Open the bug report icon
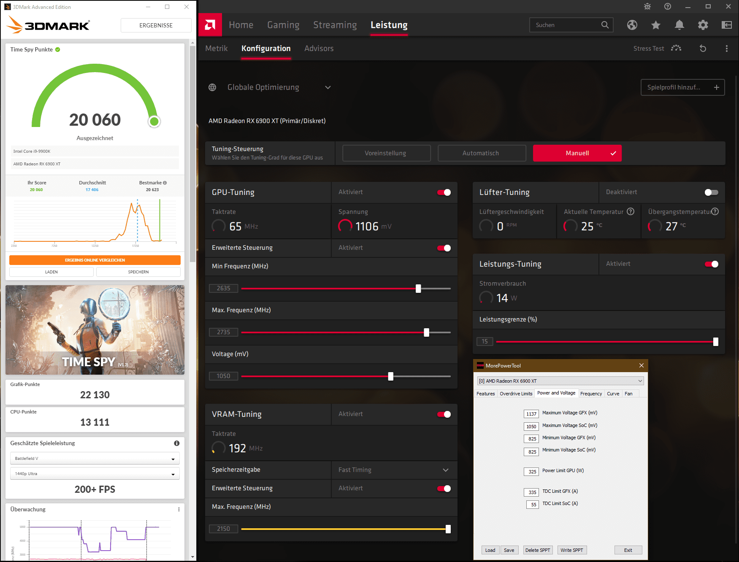739x562 pixels. 647,6
